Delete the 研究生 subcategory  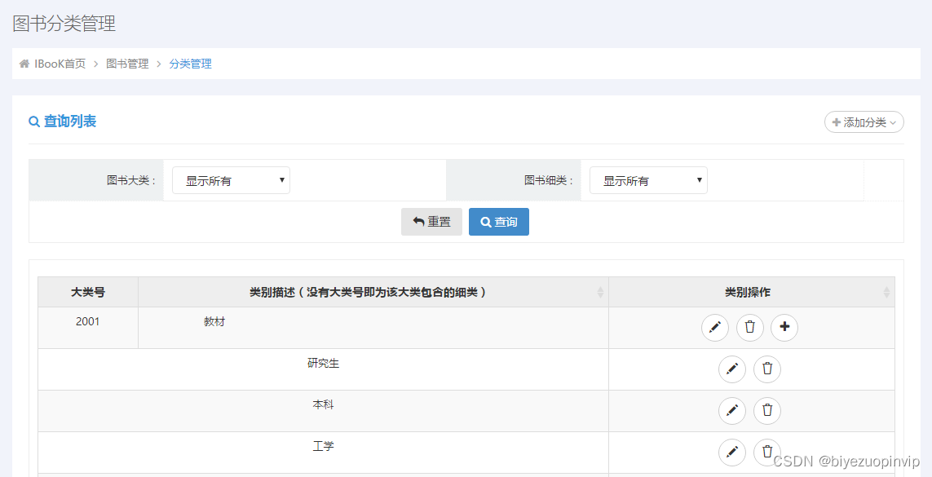767,369
